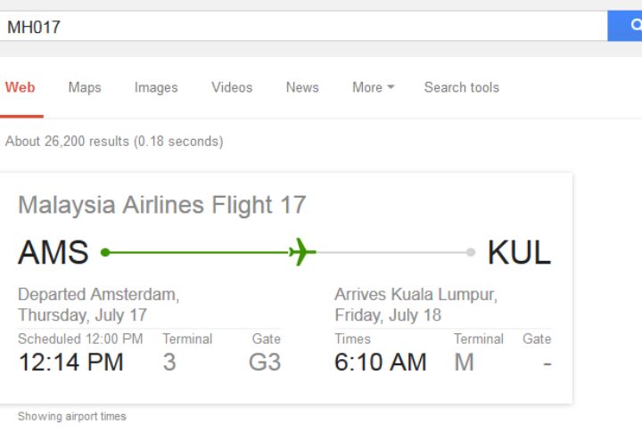Click the gray arrival dot near KUL
This screenshot has height=432, width=642.
471,252
